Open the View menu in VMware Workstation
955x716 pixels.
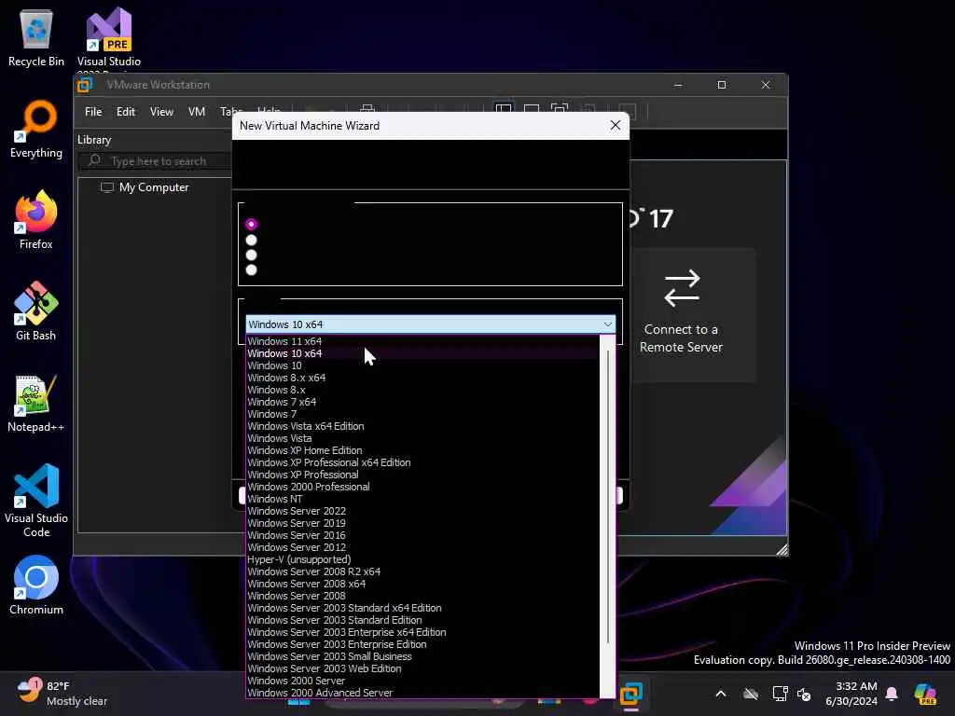161,112
